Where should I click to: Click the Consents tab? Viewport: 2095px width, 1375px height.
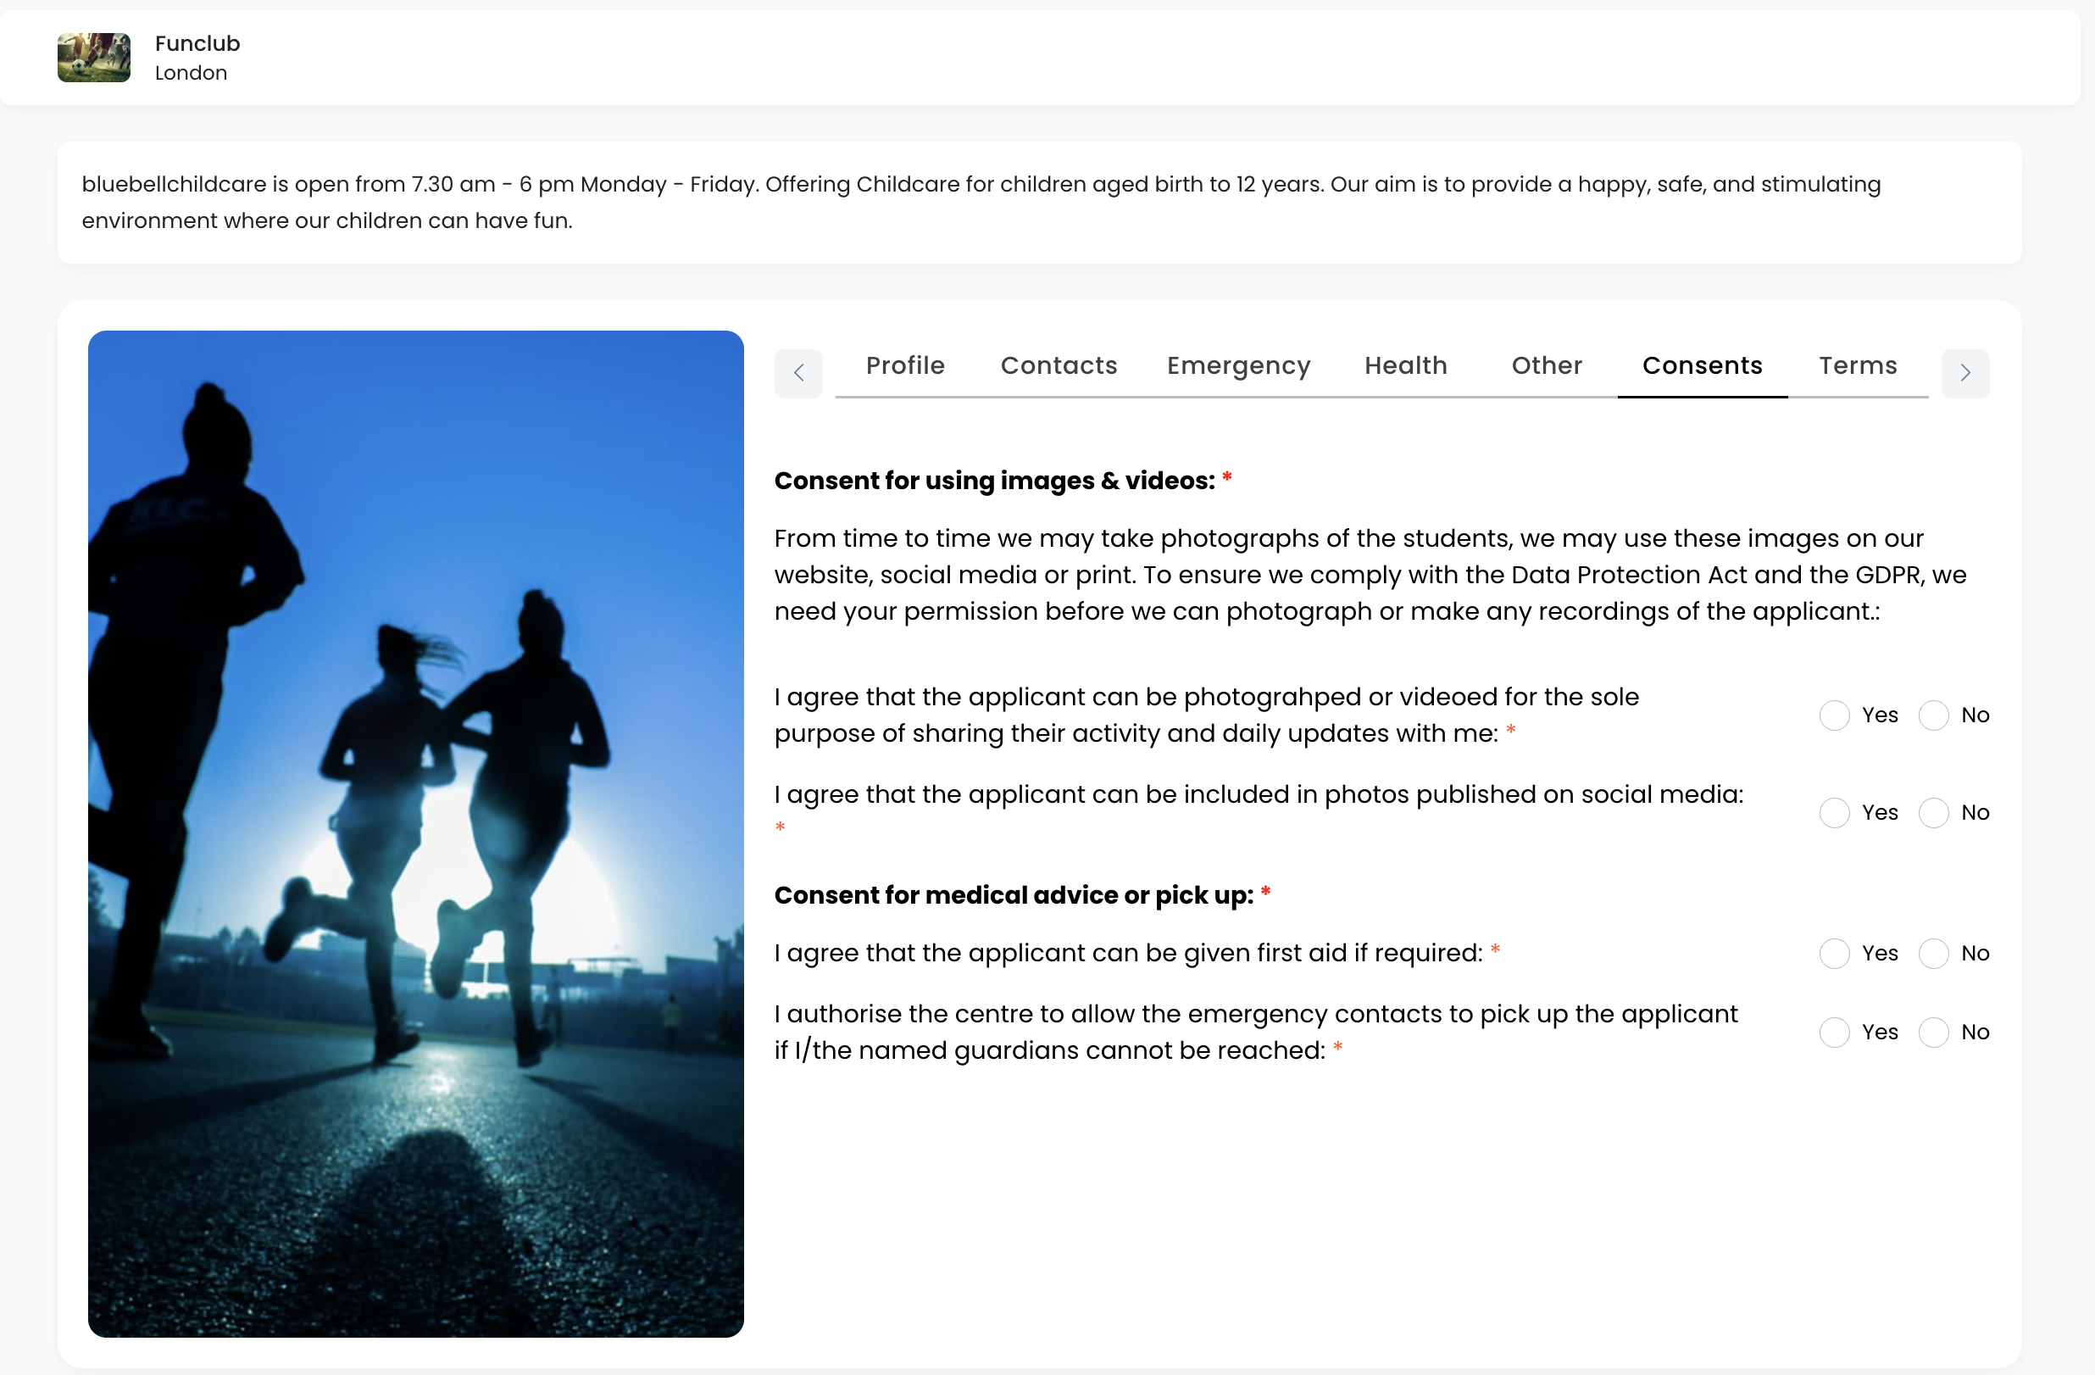coord(1702,365)
